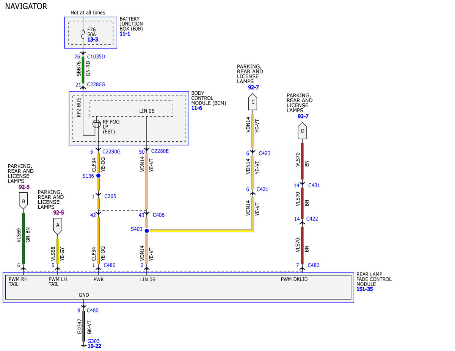Click the 'REAR LAMP FADE CONTROL MODULE' label
Screen dimensions: 455x351
[374, 279]
